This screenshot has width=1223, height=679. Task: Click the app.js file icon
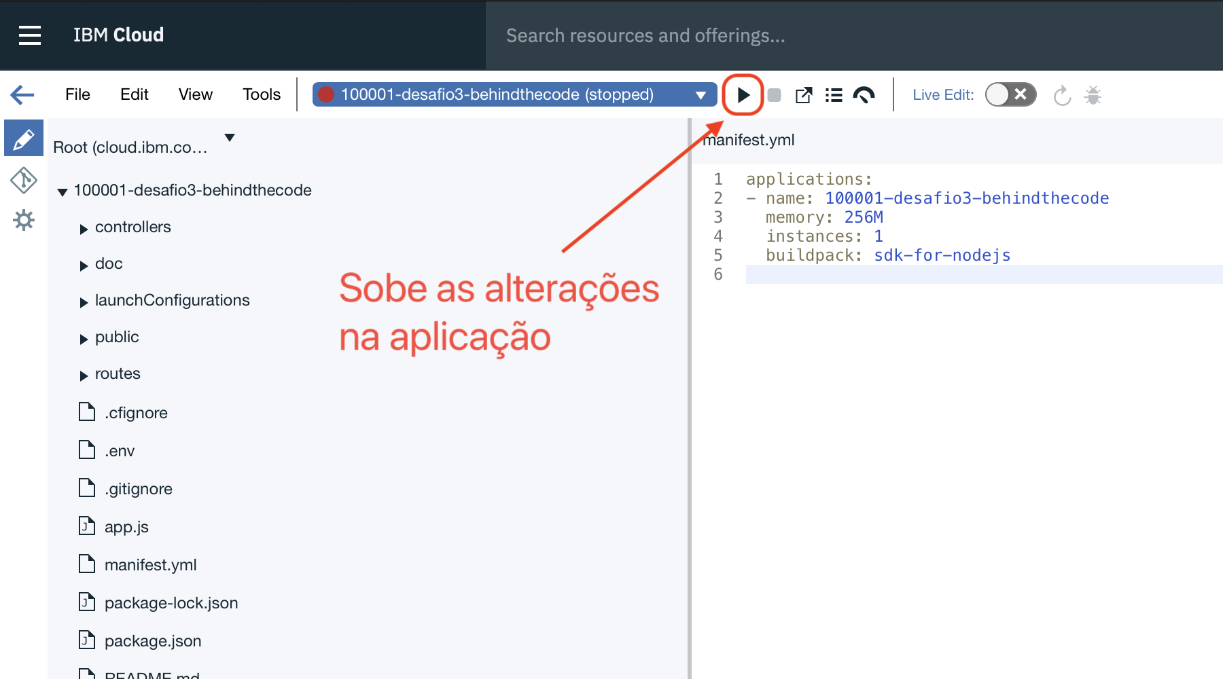point(87,526)
